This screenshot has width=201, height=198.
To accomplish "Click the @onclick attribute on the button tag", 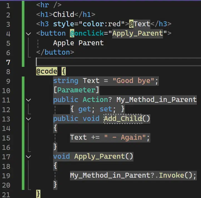I will click(x=88, y=33).
